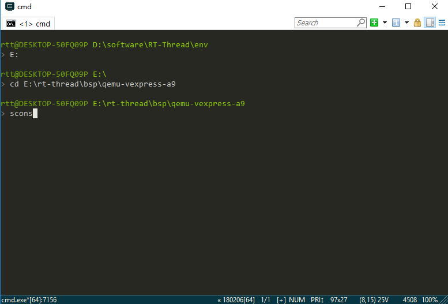Select the <1> cmd tab

pos(29,24)
